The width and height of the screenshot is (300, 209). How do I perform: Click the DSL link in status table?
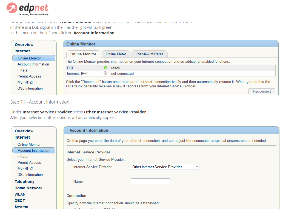(x=70, y=68)
